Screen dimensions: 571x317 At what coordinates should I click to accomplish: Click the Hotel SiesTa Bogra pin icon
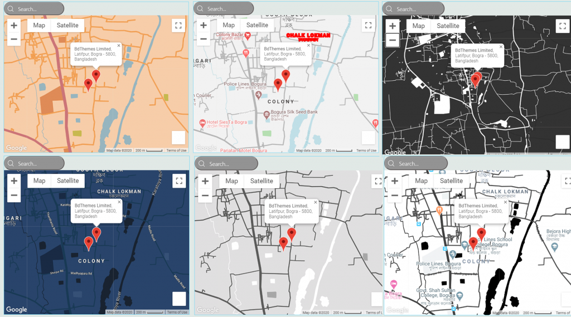click(x=202, y=122)
